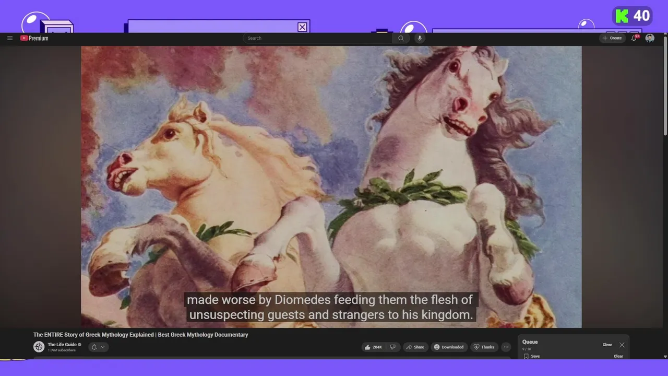
Task: Save the queue as a playlist
Action: coord(532,356)
